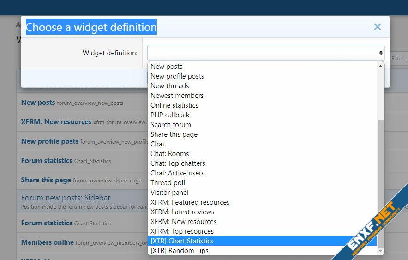Choose 'New posts' in dropdown list
This screenshot has height=260, width=408.
[167, 67]
